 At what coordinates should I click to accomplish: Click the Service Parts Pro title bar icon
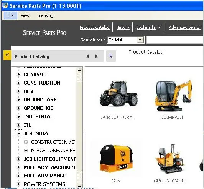point(5,6)
